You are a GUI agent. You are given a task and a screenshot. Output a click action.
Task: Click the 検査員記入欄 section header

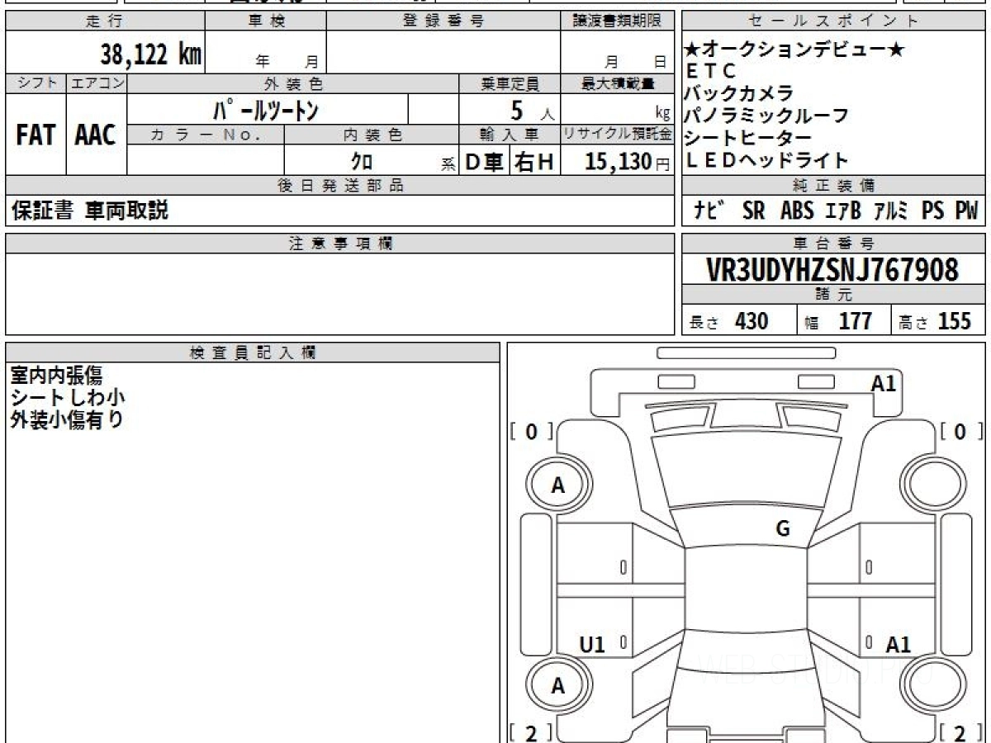pyautogui.click(x=252, y=351)
